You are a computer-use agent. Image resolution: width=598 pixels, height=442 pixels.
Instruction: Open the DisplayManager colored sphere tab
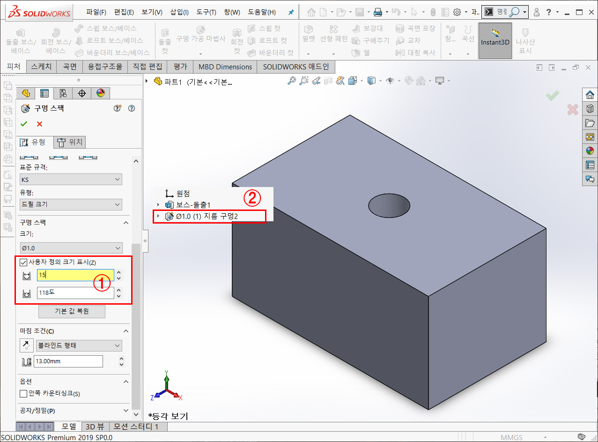pos(100,93)
